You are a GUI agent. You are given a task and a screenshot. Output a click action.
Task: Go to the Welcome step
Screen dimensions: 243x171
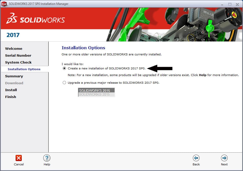click(x=14, y=48)
